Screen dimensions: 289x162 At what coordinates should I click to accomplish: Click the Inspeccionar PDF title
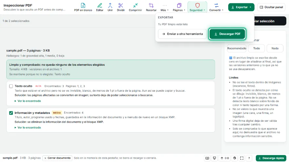[x=18, y=5]
